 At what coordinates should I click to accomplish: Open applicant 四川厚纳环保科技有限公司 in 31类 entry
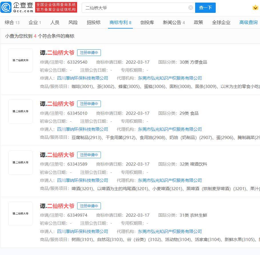click(x=82, y=232)
